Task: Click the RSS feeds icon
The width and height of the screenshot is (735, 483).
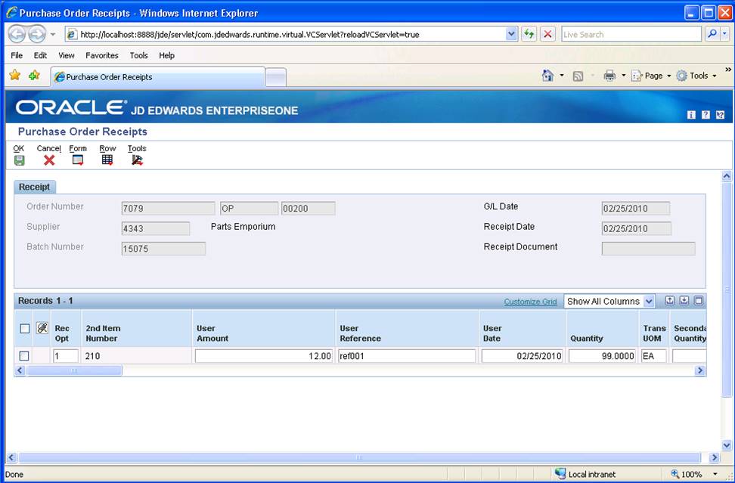Action: pyautogui.click(x=578, y=76)
